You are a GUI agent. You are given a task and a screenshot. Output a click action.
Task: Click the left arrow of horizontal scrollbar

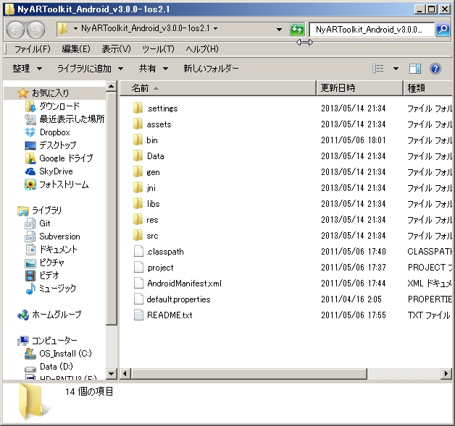pyautogui.click(x=125, y=374)
